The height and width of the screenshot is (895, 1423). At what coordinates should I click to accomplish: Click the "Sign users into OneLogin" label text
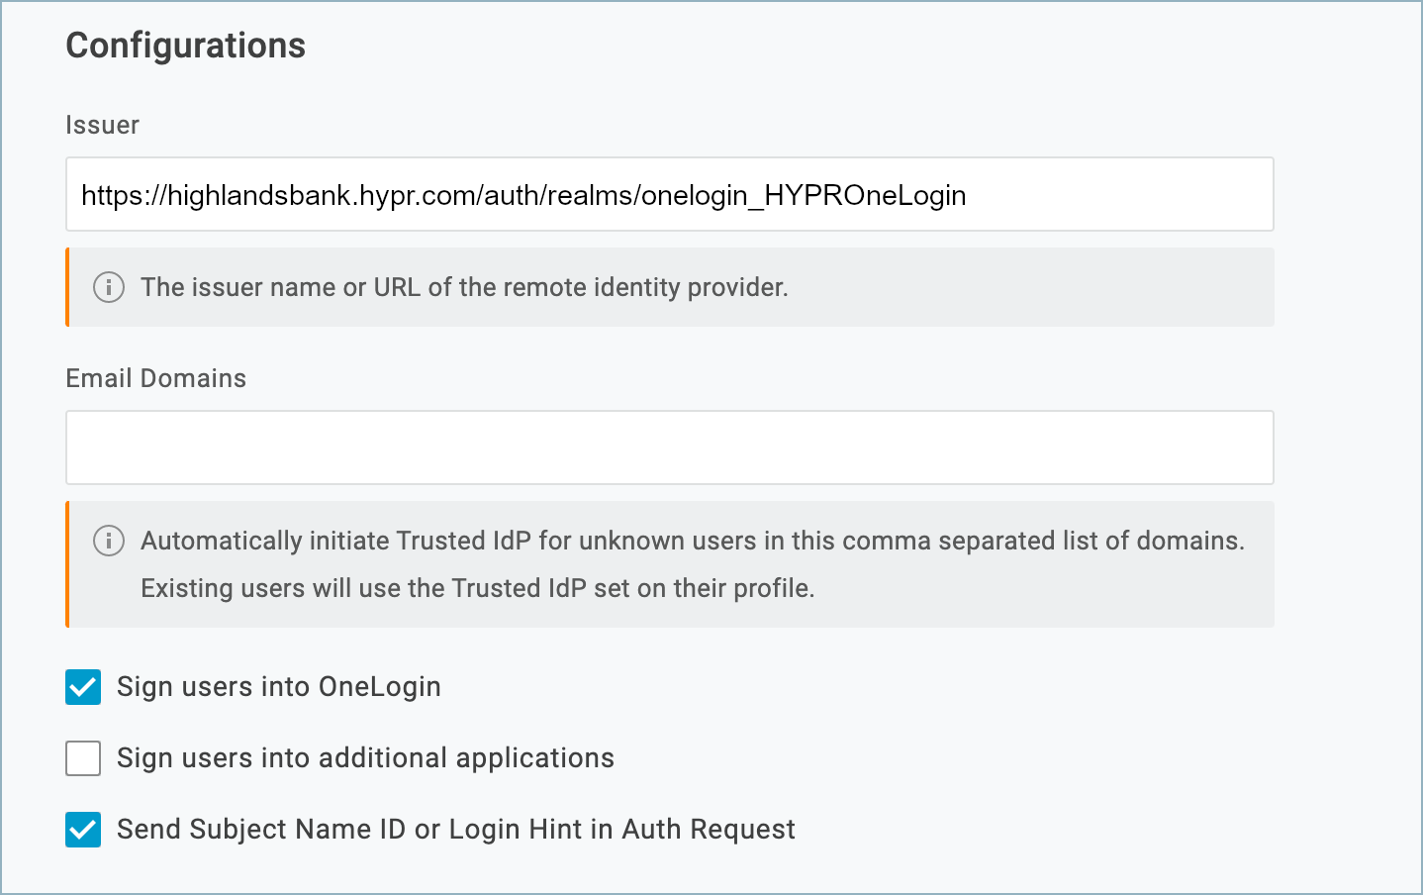278,687
